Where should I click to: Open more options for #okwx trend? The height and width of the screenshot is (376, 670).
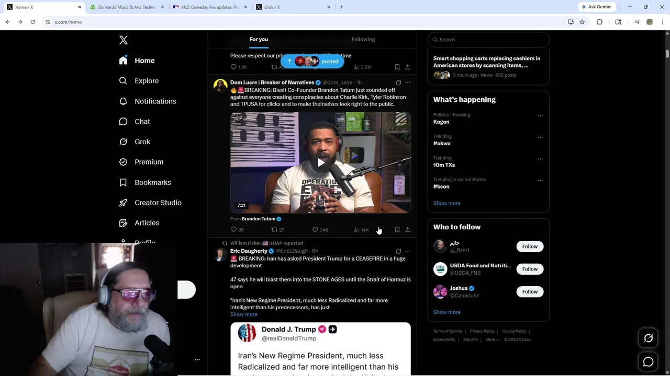tap(540, 137)
